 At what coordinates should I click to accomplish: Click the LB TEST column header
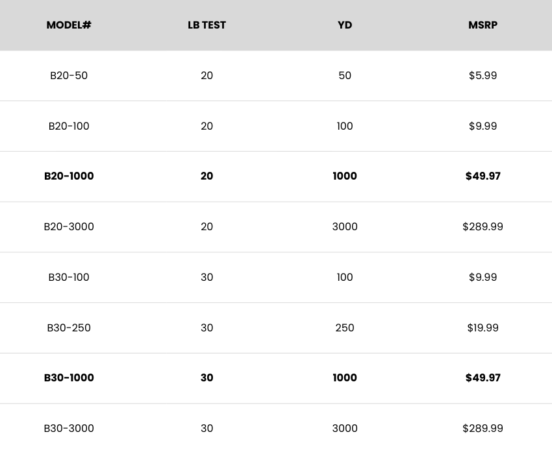pos(207,25)
